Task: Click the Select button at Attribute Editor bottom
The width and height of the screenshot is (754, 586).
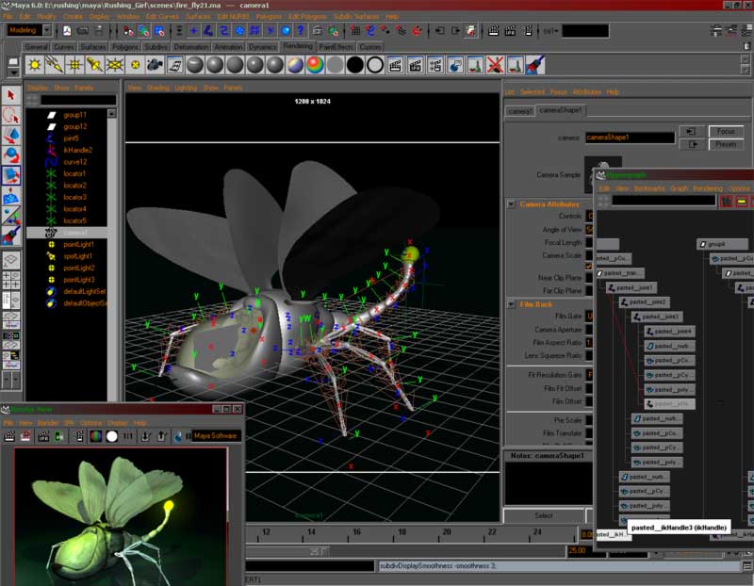Action: click(x=544, y=516)
